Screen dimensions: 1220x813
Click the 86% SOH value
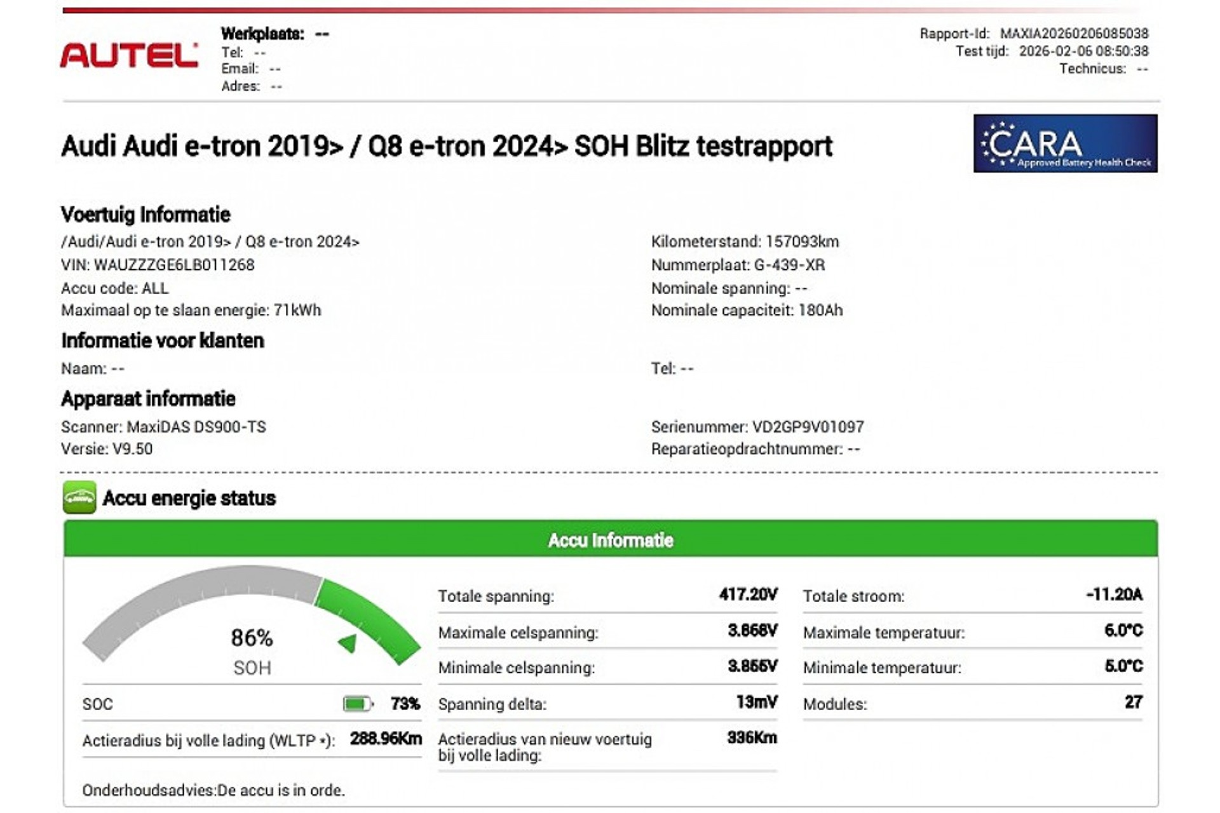point(252,638)
